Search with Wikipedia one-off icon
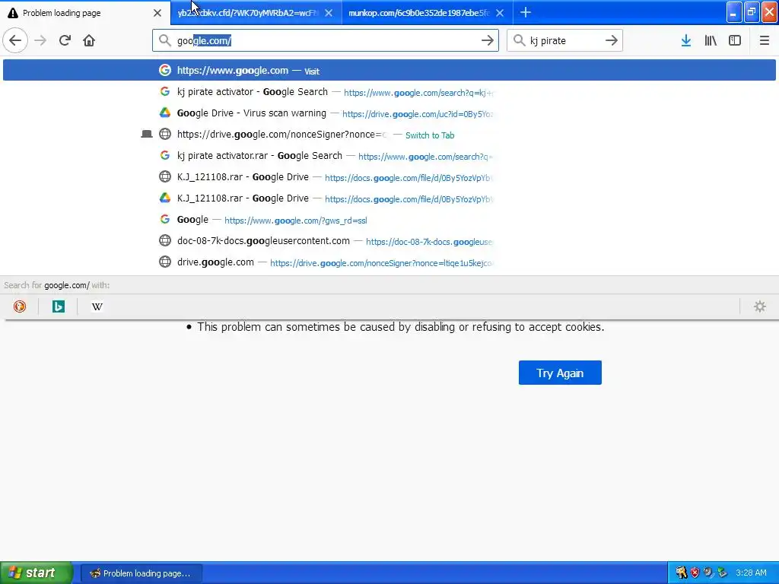 tap(97, 306)
